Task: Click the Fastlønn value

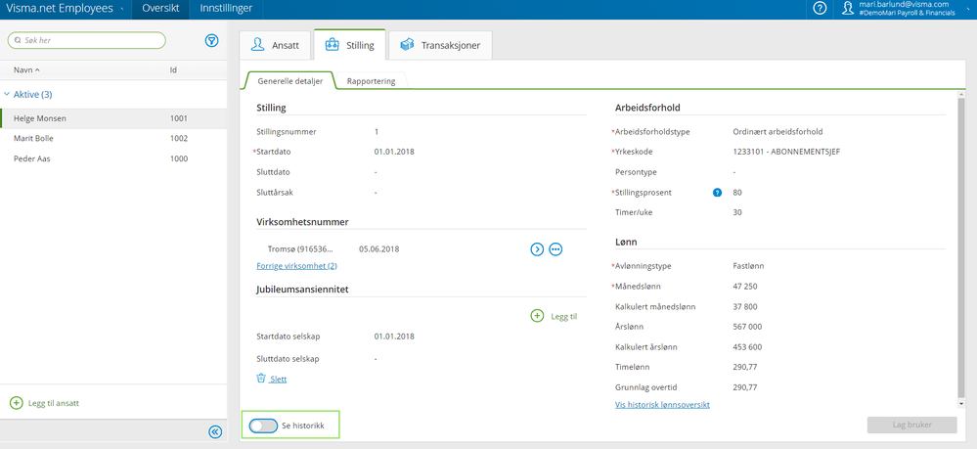Action: point(748,266)
